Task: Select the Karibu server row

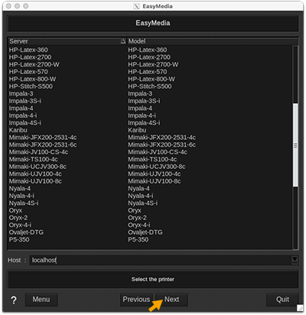Action: 18,130
